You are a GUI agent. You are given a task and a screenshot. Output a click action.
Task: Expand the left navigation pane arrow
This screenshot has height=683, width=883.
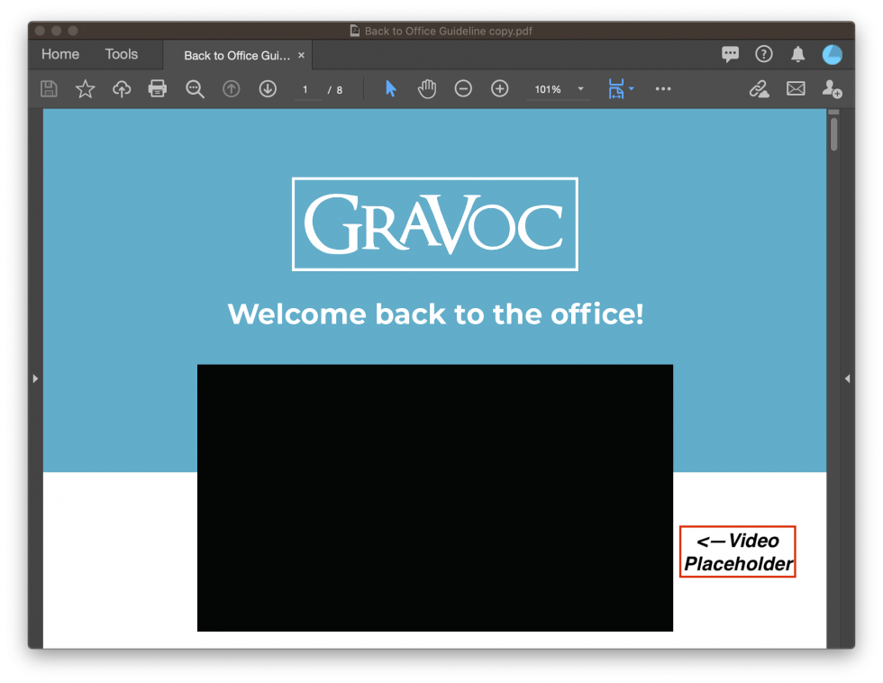point(35,378)
